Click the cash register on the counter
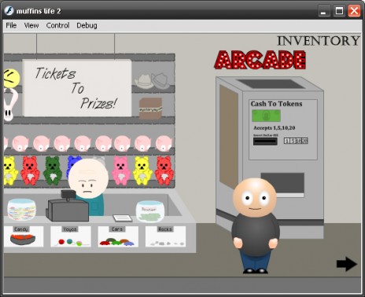365x297 pixels. (x=68, y=207)
